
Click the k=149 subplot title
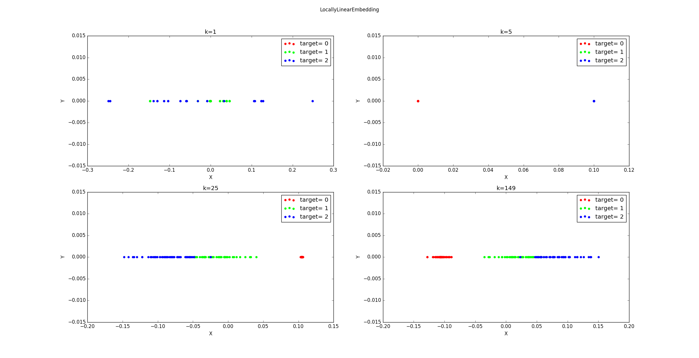point(506,188)
